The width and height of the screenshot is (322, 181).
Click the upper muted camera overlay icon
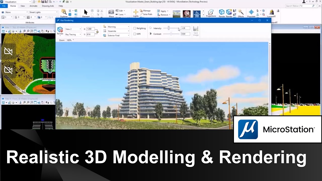[8, 52]
